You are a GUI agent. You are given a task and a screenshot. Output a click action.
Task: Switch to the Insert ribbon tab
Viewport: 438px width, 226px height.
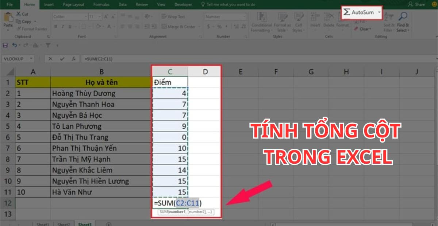[x=49, y=4]
